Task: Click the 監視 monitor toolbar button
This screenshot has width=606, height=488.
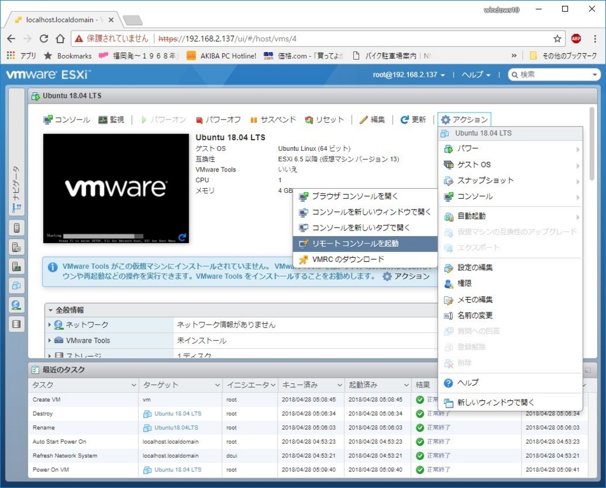Action: pos(111,119)
